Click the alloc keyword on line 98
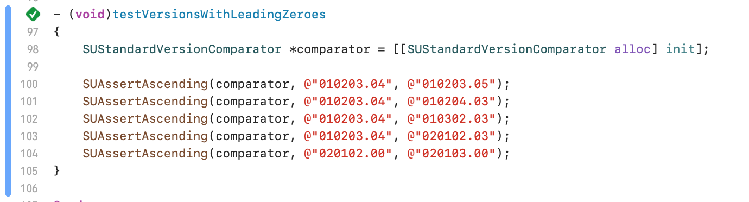 [x=632, y=49]
